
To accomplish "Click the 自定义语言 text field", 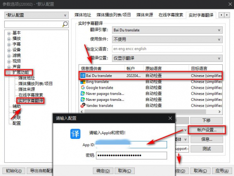I will pos(167,49).
